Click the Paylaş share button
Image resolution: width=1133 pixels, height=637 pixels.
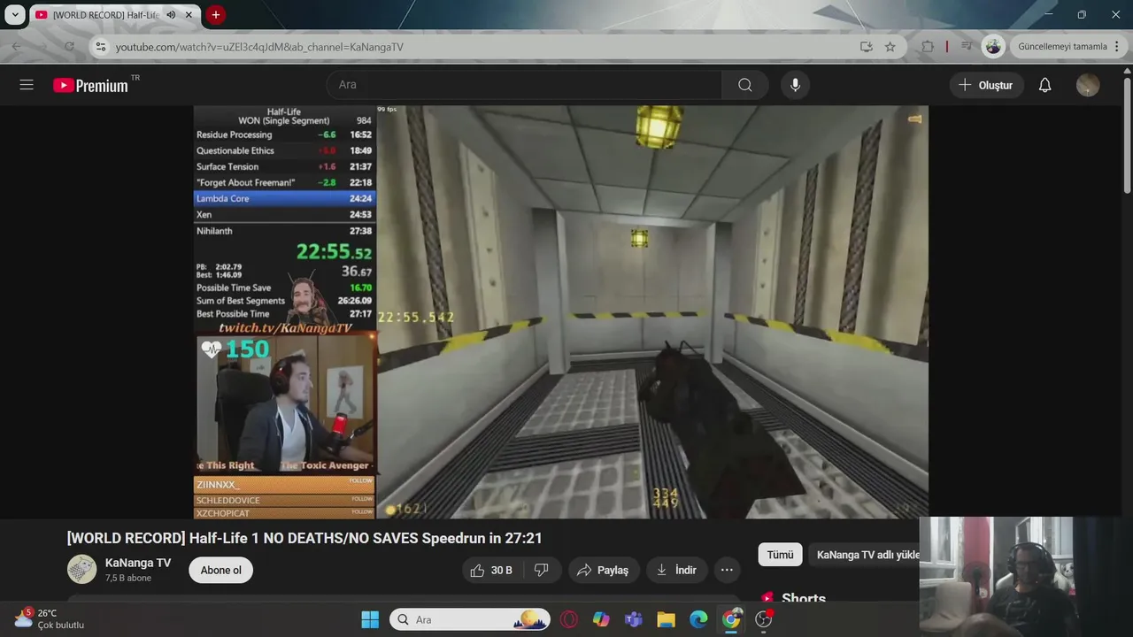tap(603, 571)
